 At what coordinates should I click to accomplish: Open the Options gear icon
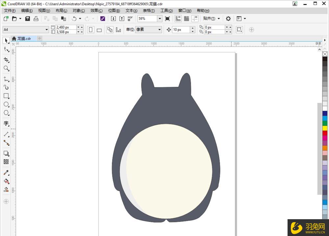pos(228,19)
